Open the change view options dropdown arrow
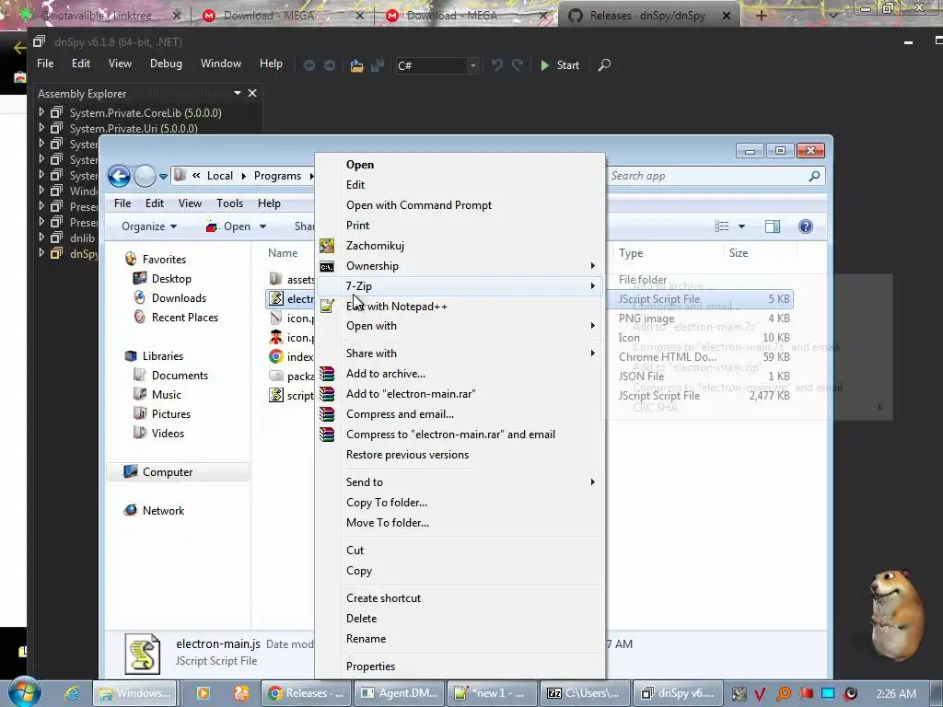 (x=741, y=226)
